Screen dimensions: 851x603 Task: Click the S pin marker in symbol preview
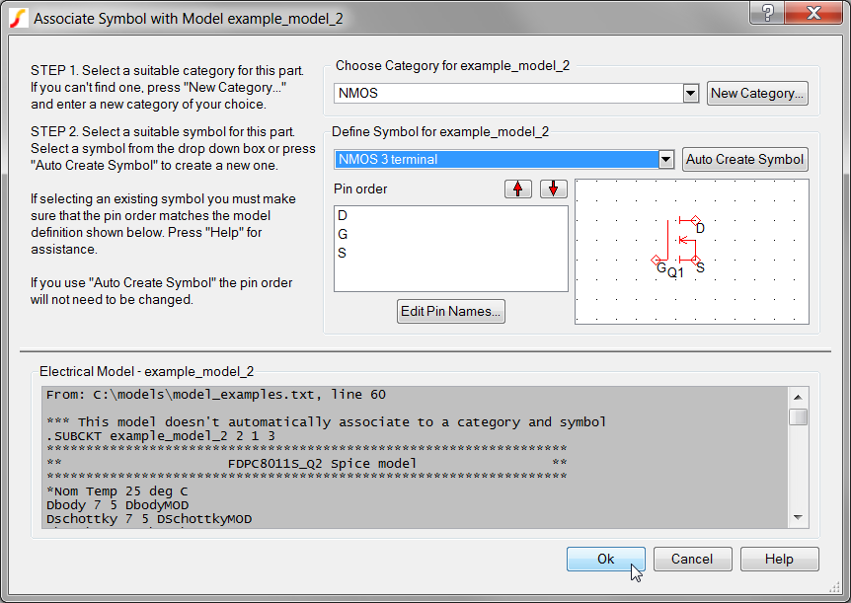[x=695, y=261]
